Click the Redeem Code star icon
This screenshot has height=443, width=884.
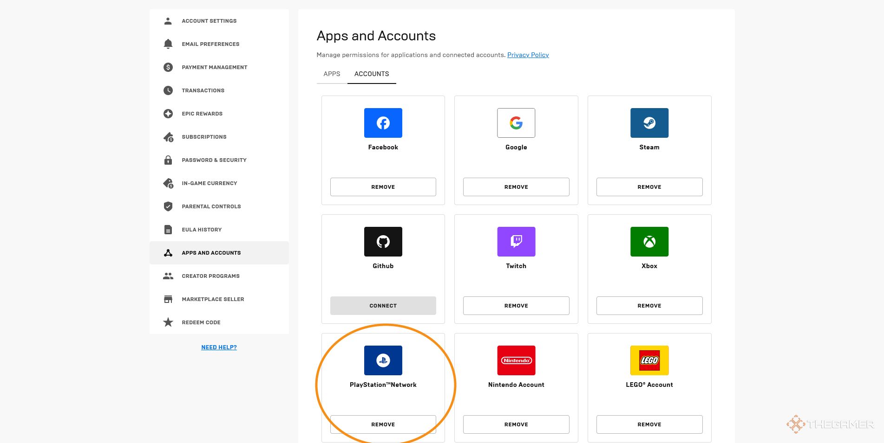coord(168,322)
